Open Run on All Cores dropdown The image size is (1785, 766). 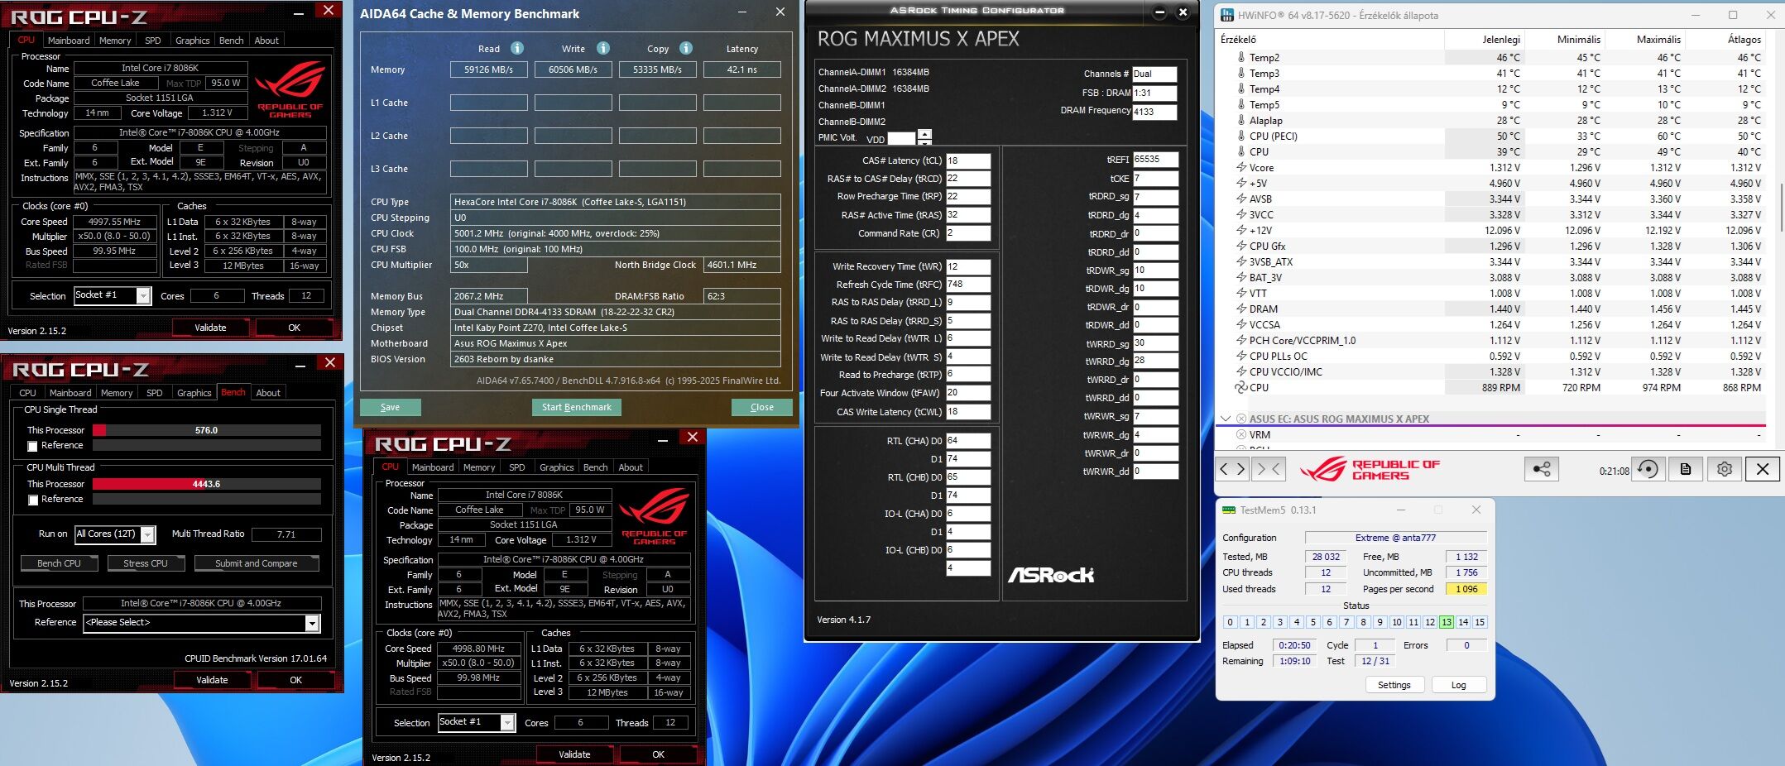[x=147, y=534]
